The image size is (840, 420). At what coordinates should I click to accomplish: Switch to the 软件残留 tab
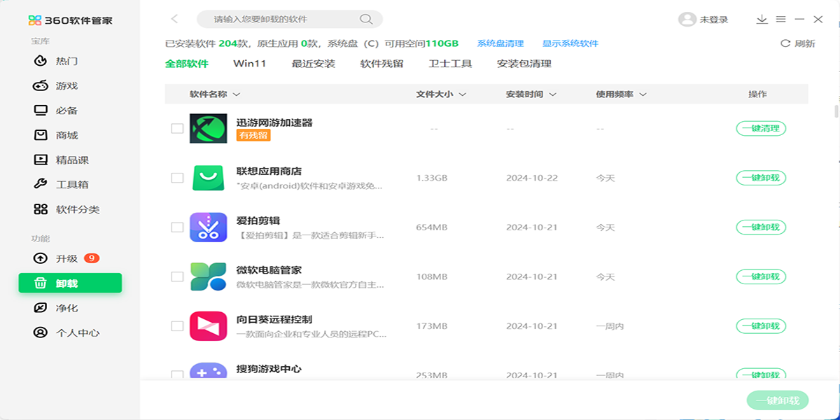[381, 64]
